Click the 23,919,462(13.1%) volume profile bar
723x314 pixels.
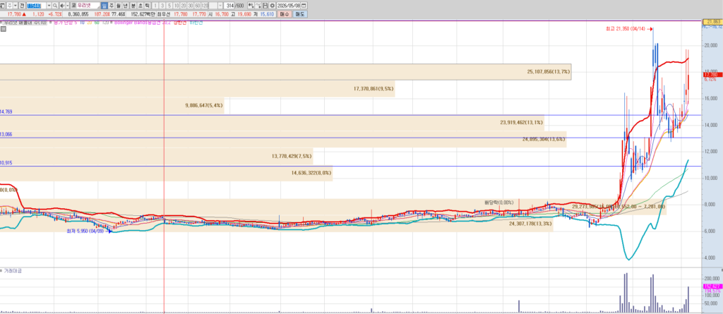[272, 123]
